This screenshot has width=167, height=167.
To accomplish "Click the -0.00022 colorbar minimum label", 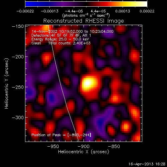I will tap(25, 11).
